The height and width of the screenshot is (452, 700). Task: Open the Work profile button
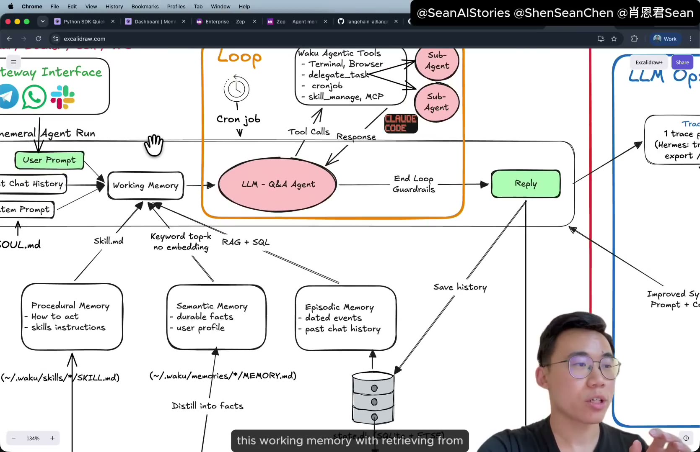[665, 39]
